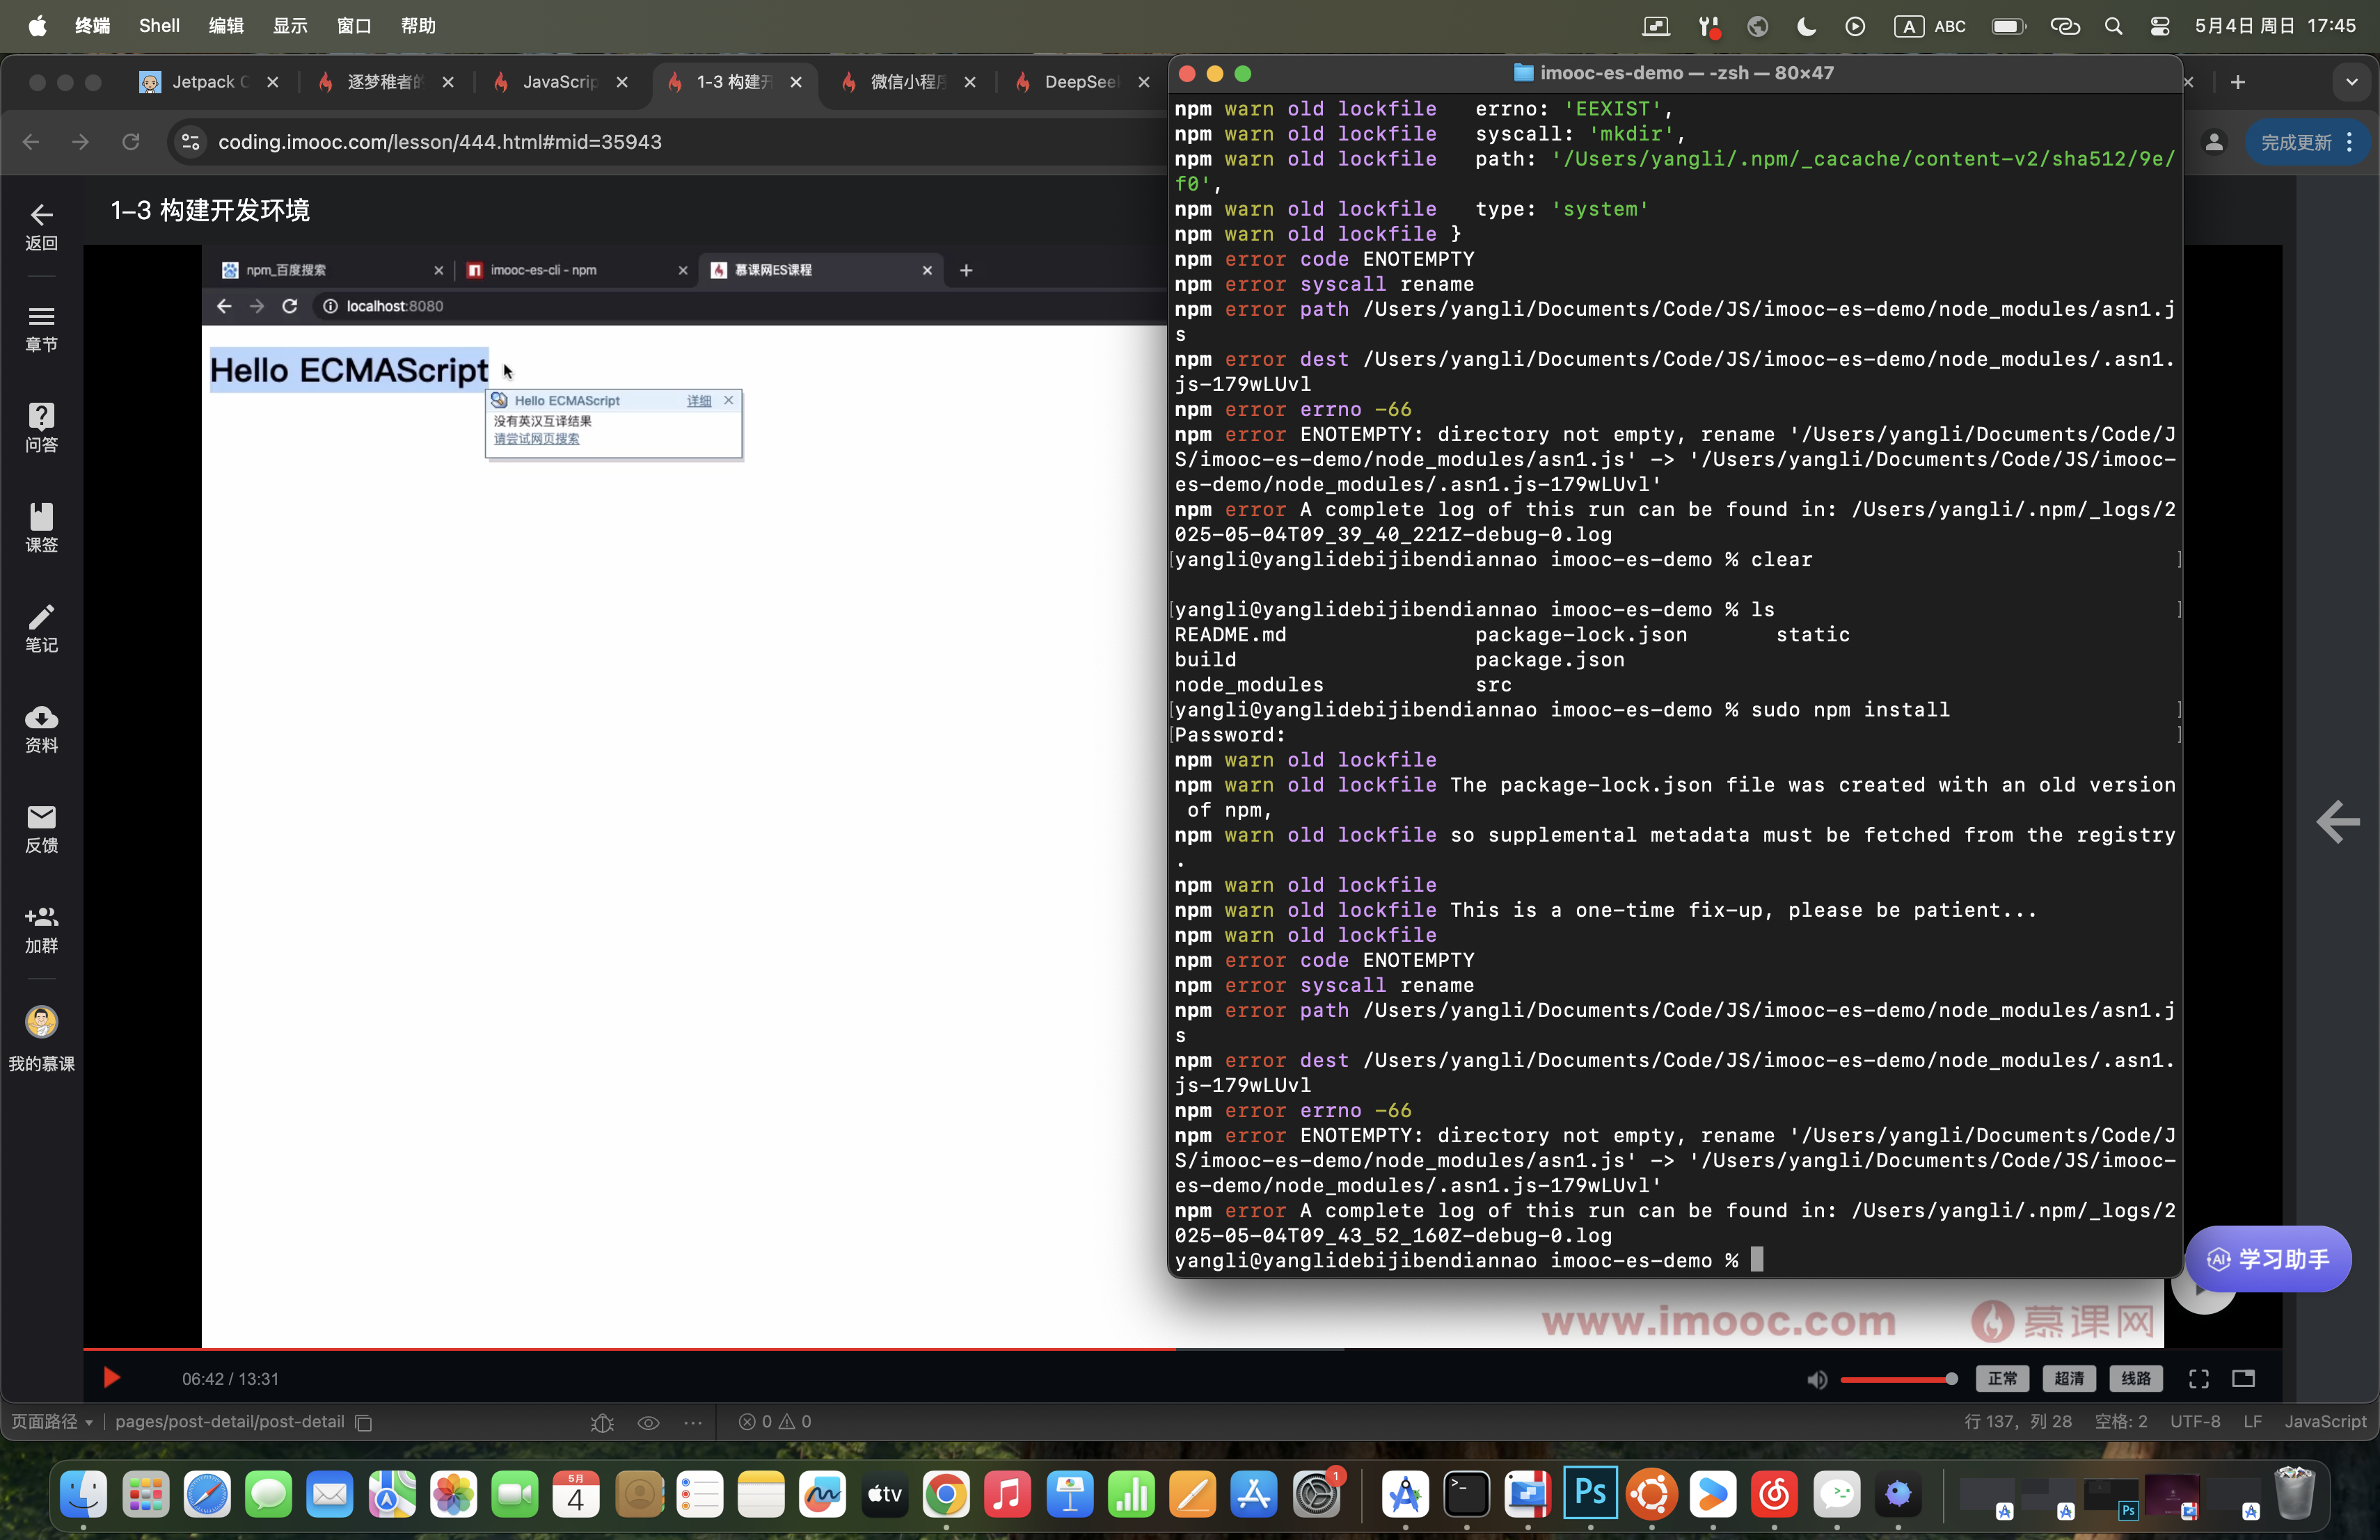Open Spotlight search in menu bar
Viewport: 2380px width, 1540px height.
pos(2113,26)
